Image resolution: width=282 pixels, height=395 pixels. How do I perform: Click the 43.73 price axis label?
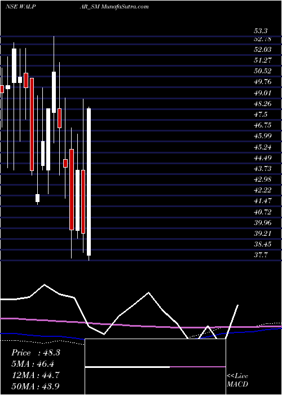(262, 169)
